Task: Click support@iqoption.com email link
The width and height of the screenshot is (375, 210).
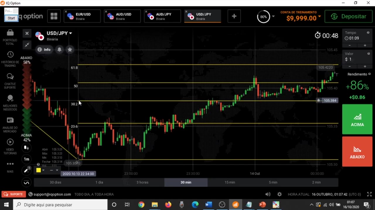Action: (52, 194)
